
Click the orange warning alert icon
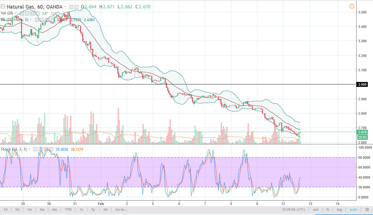(351, 6)
